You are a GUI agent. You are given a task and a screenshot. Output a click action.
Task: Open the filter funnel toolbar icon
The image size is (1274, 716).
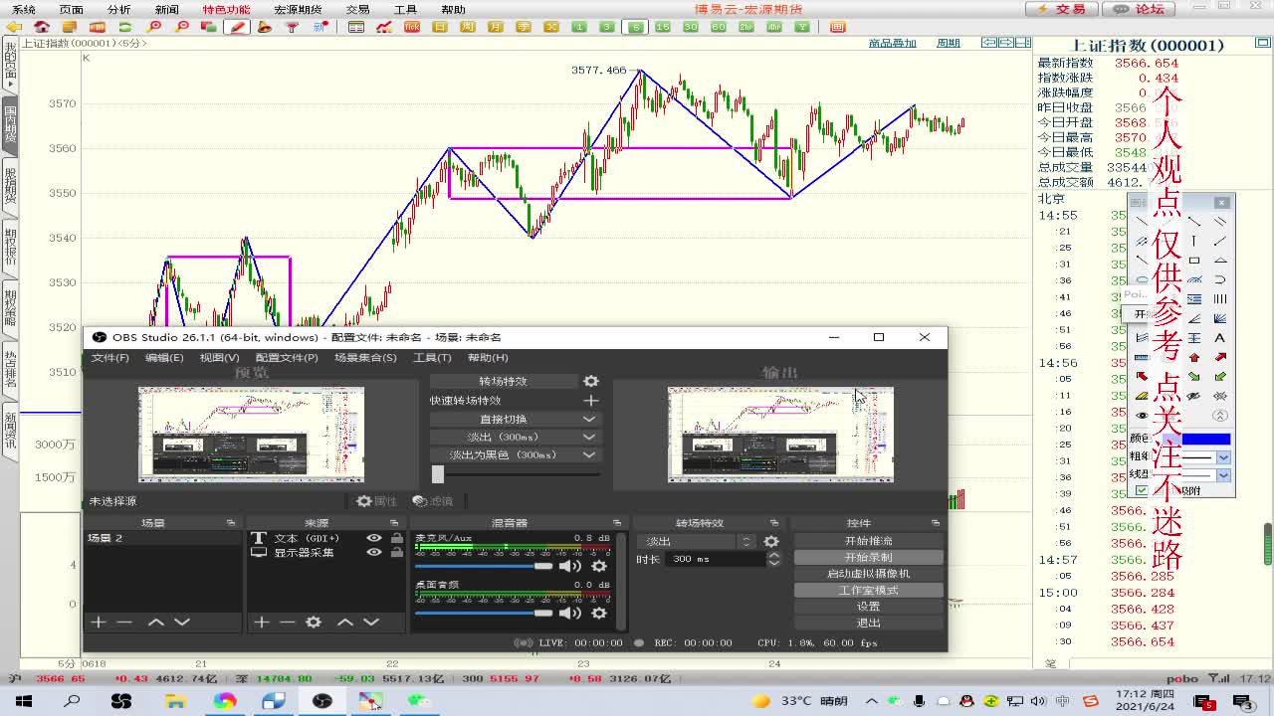(293, 27)
